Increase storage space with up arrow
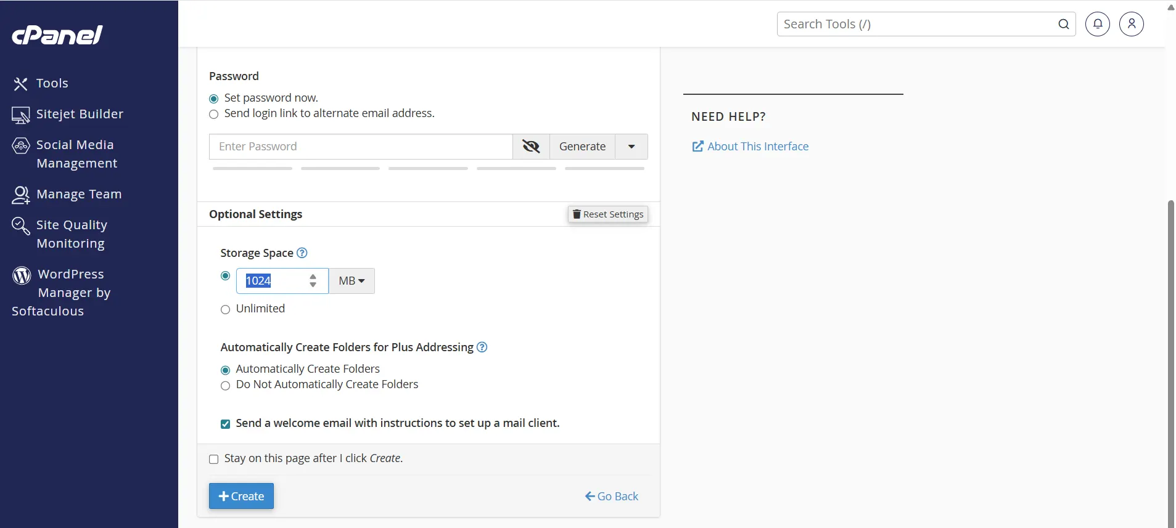This screenshot has width=1176, height=528. tap(313, 277)
